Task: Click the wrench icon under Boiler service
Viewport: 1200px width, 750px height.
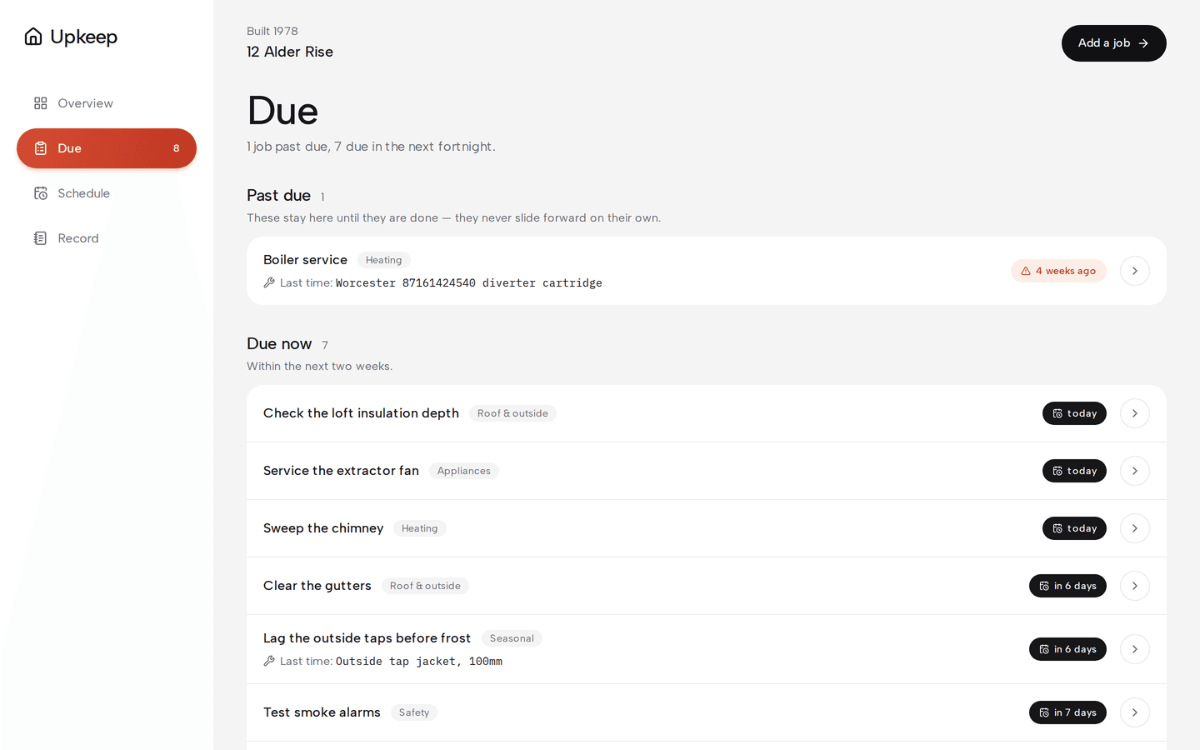Action: point(269,282)
